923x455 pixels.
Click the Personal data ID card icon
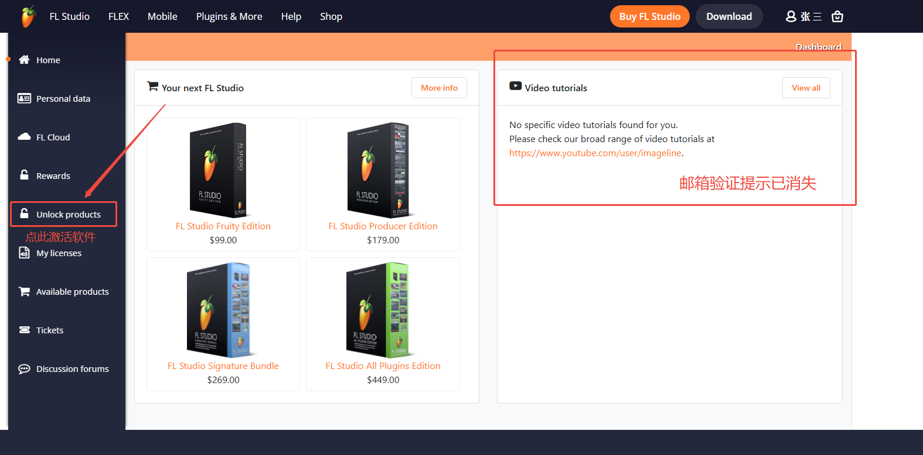coord(24,98)
